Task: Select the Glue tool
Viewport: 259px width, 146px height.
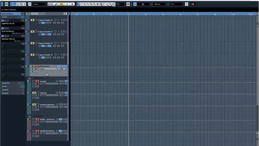Action: pos(88,4)
